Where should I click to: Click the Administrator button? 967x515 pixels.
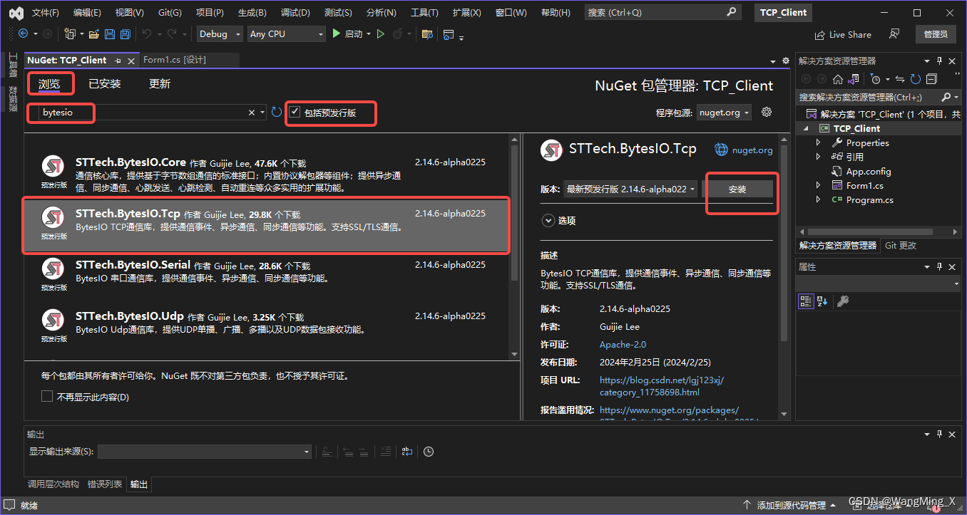click(x=936, y=34)
